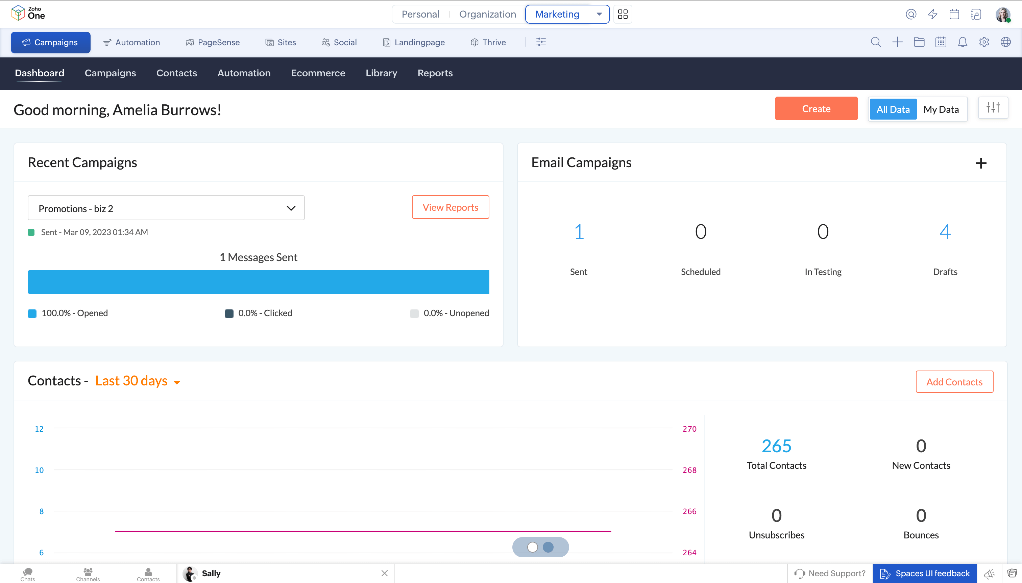The height and width of the screenshot is (583, 1022).
Task: Open the app grid launcher icon
Action: (623, 15)
